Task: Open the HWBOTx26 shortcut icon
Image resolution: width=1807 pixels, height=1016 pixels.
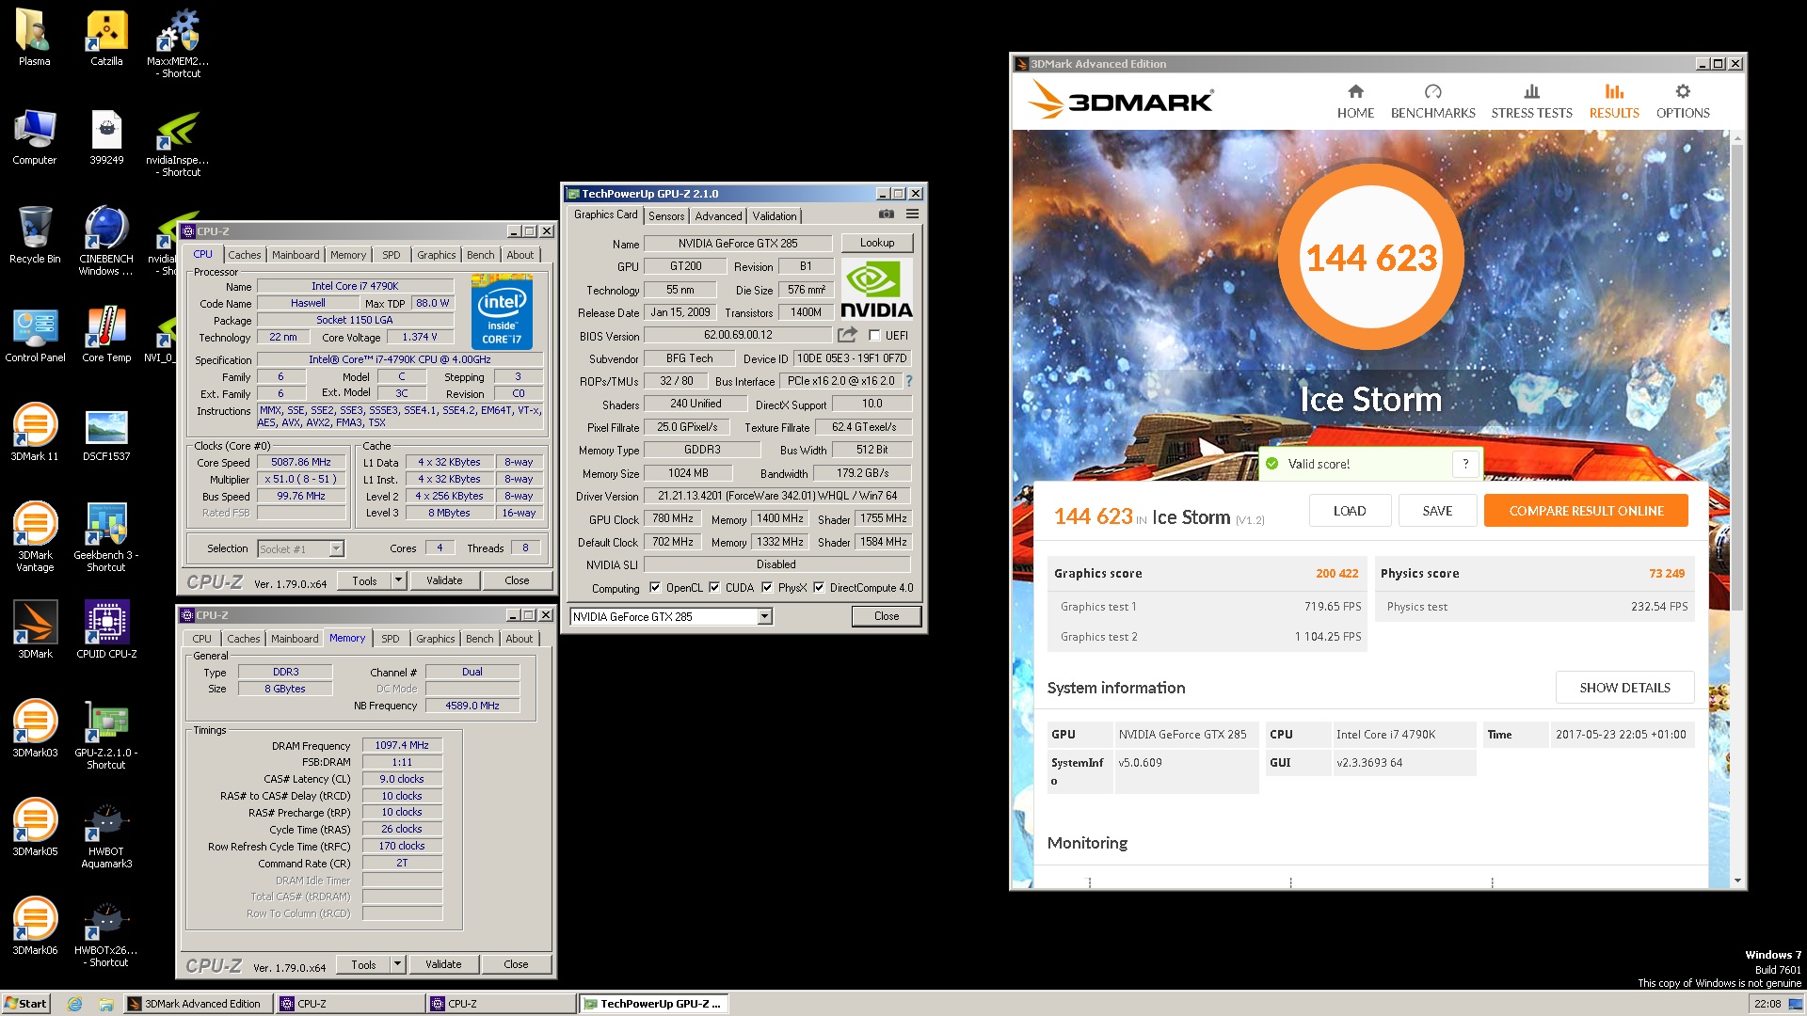Action: 106,932
